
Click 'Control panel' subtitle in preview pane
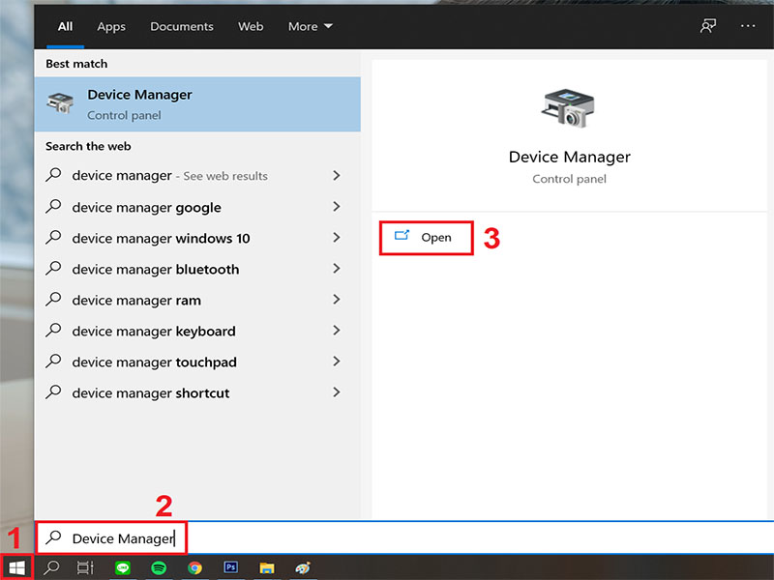pos(569,179)
